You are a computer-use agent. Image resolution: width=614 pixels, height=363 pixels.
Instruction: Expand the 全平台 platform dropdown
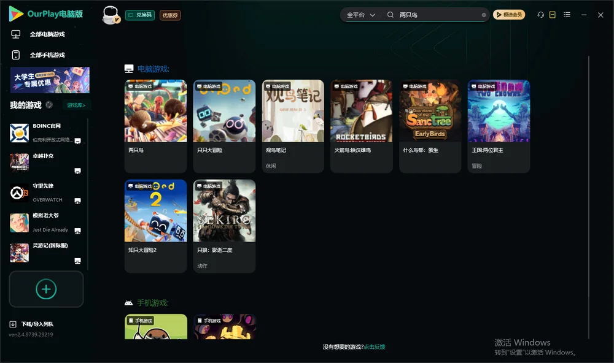coord(360,15)
